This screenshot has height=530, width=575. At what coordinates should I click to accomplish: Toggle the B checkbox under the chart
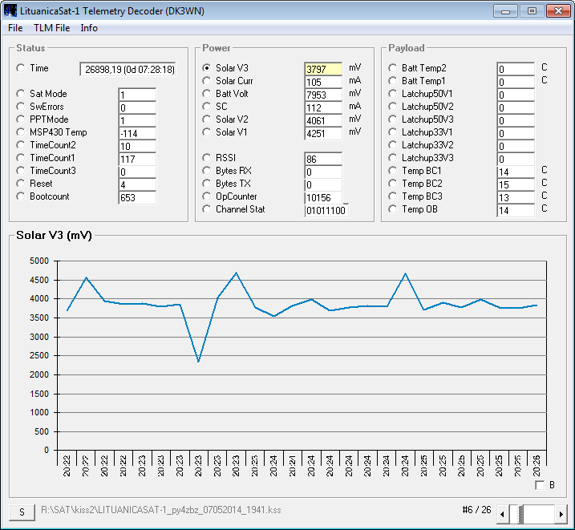point(540,485)
